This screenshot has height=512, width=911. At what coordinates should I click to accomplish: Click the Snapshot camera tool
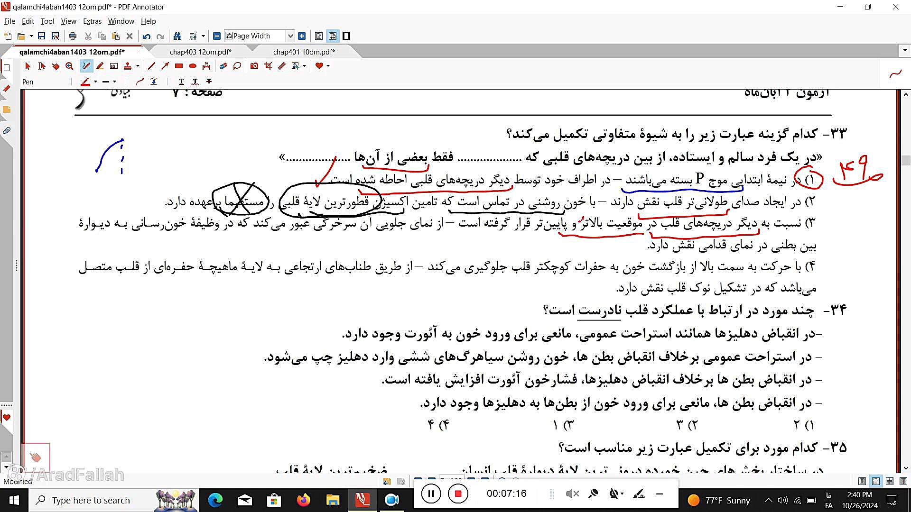[254, 66]
